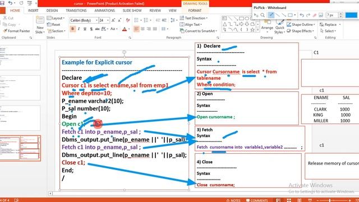Undo the last whiteboard stroke in PicPick
The width and height of the screenshot is (359, 202).
tap(302, 15)
